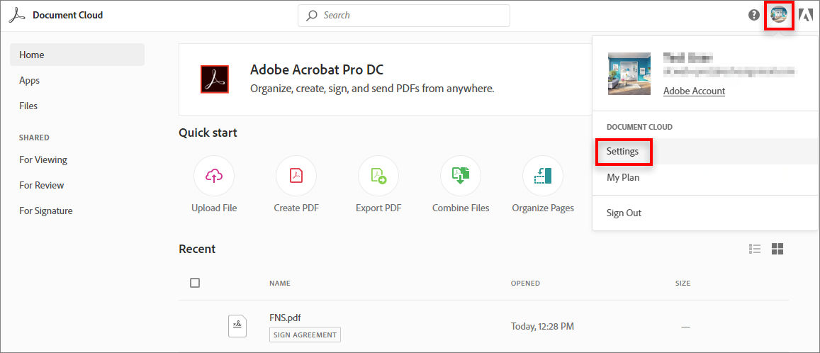Click the Combine Files icon
Screen dimensions: 820x353
pos(461,176)
